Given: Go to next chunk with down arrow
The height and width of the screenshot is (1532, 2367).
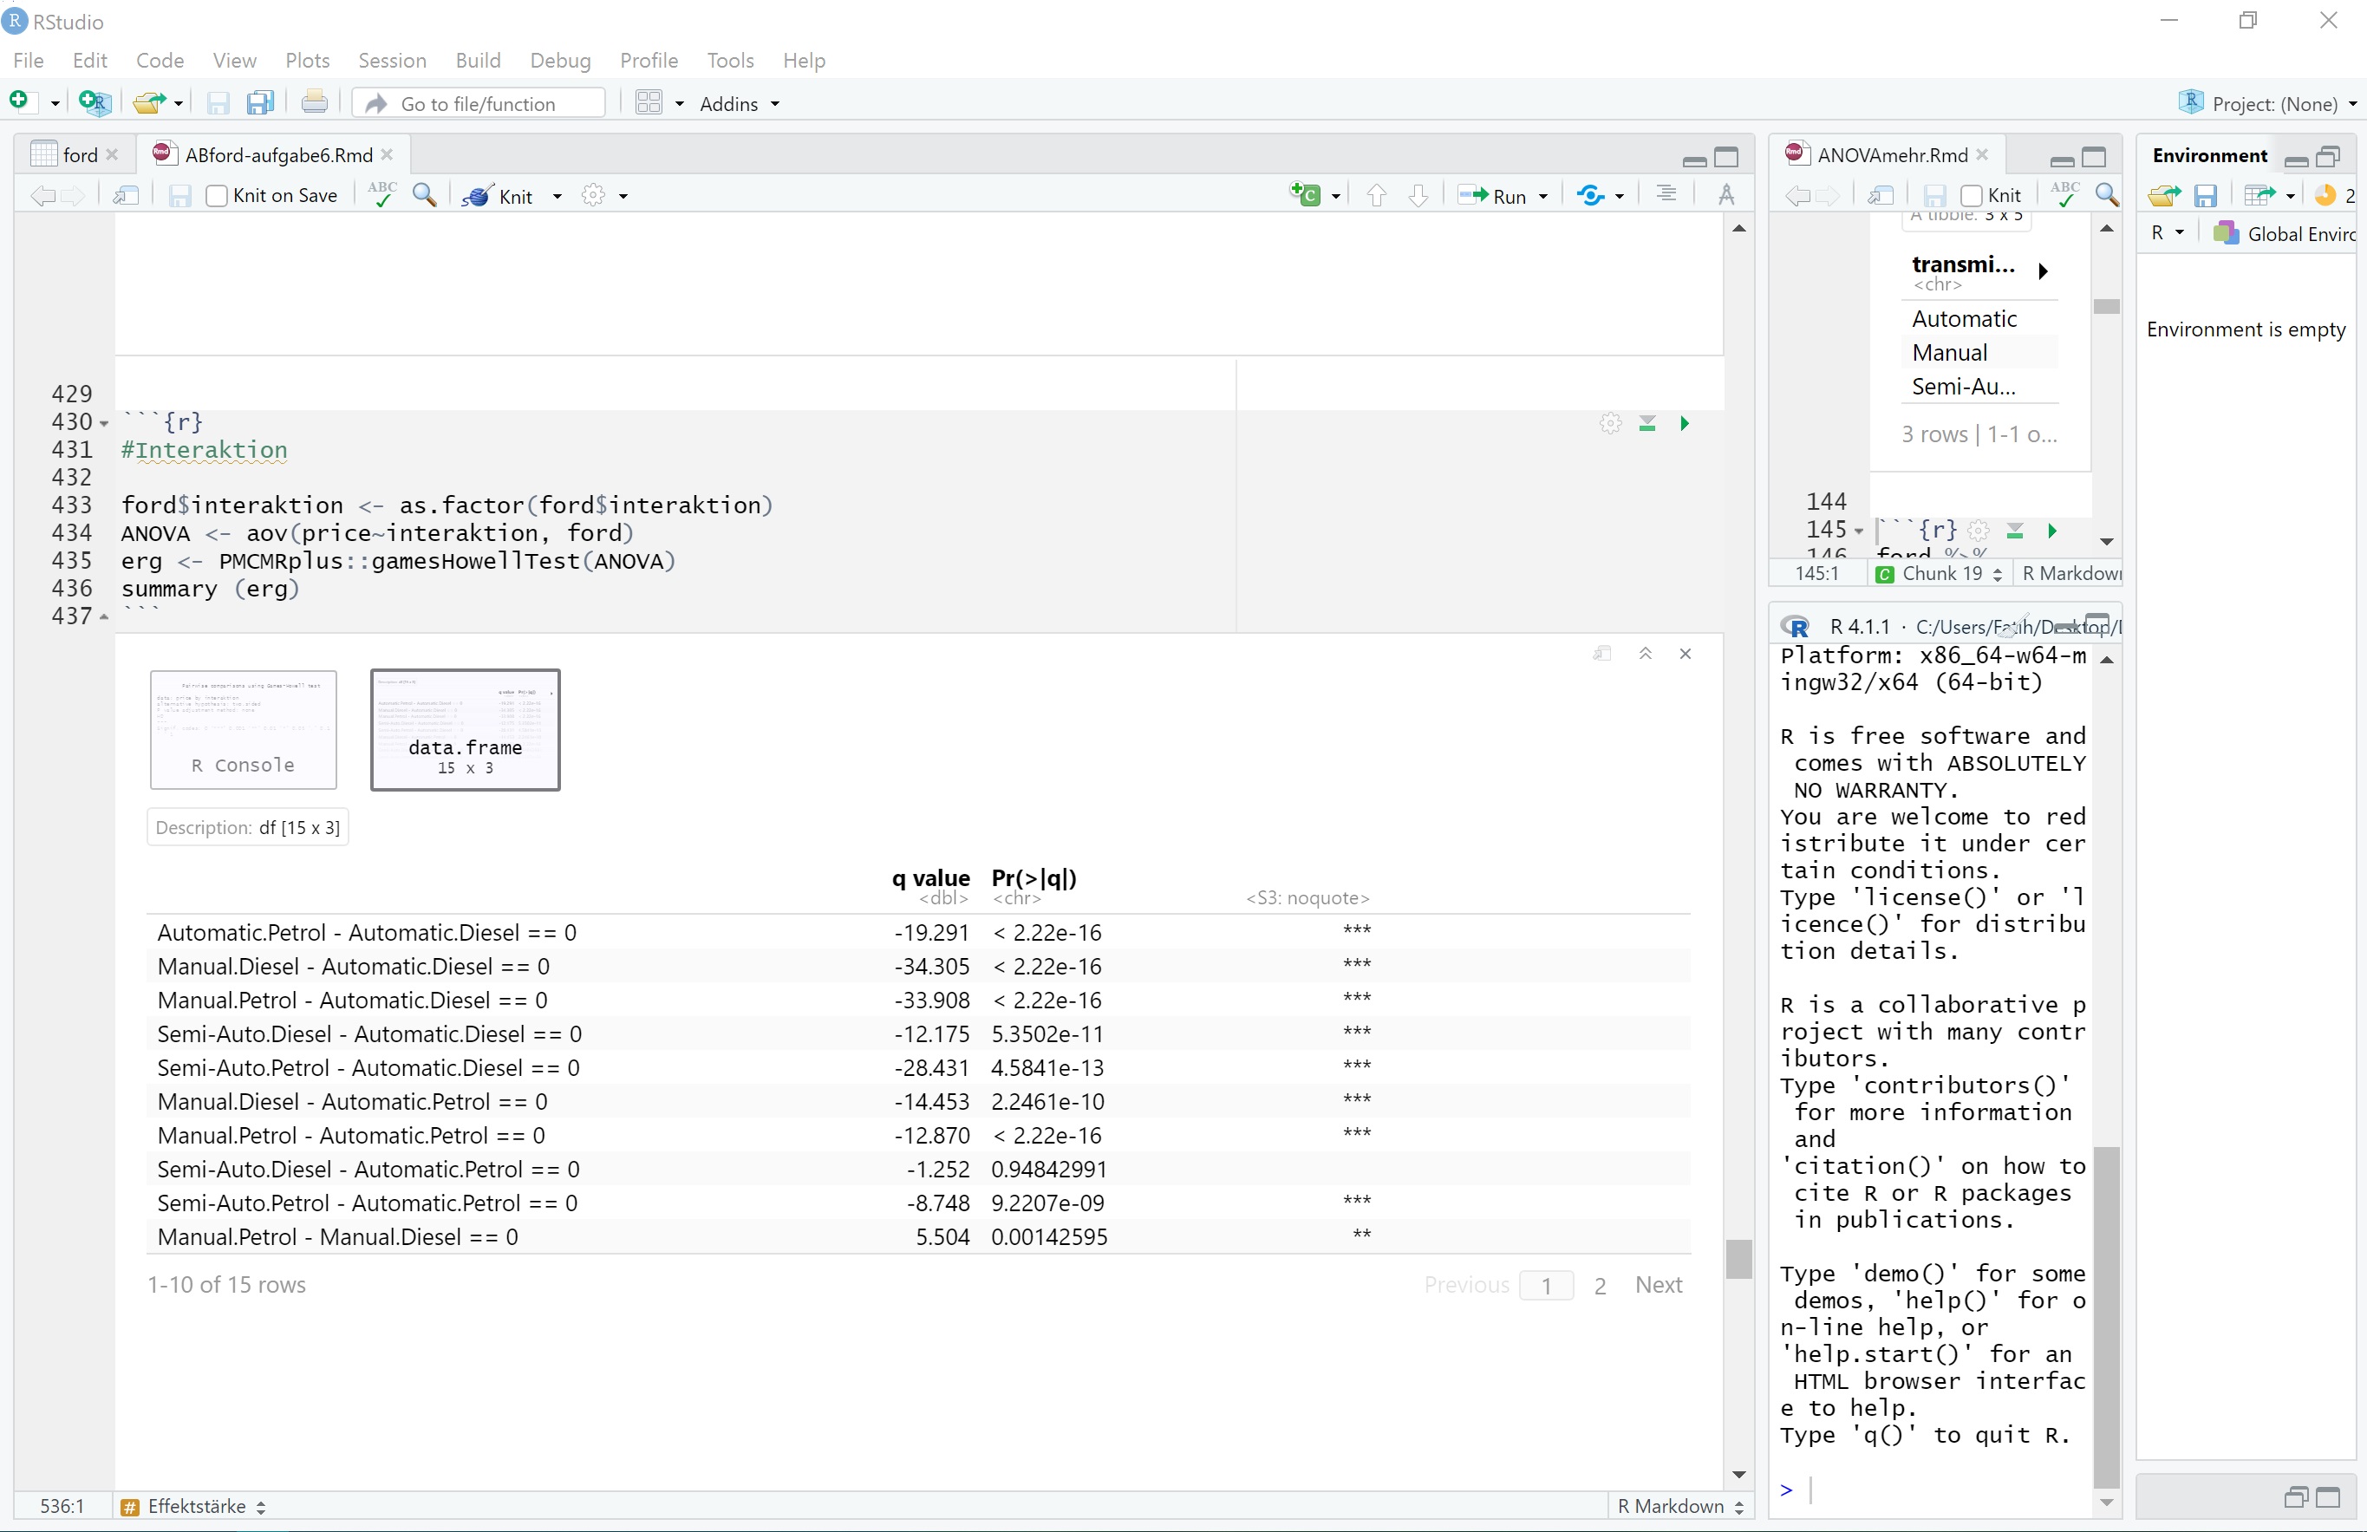Looking at the screenshot, I should coord(1419,195).
